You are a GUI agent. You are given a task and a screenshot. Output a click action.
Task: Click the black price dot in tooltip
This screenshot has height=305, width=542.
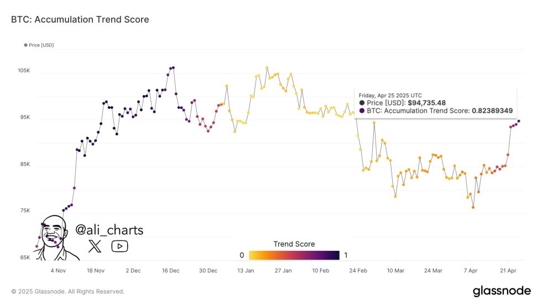coord(362,103)
